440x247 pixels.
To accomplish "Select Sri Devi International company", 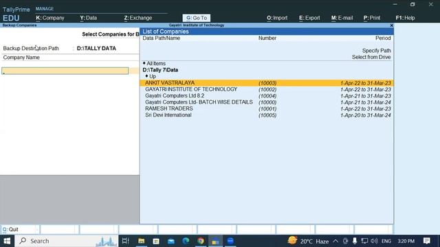I will [x=267, y=115].
